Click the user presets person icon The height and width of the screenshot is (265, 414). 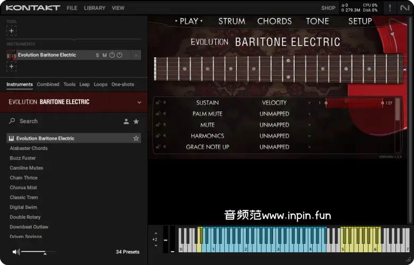click(x=126, y=121)
